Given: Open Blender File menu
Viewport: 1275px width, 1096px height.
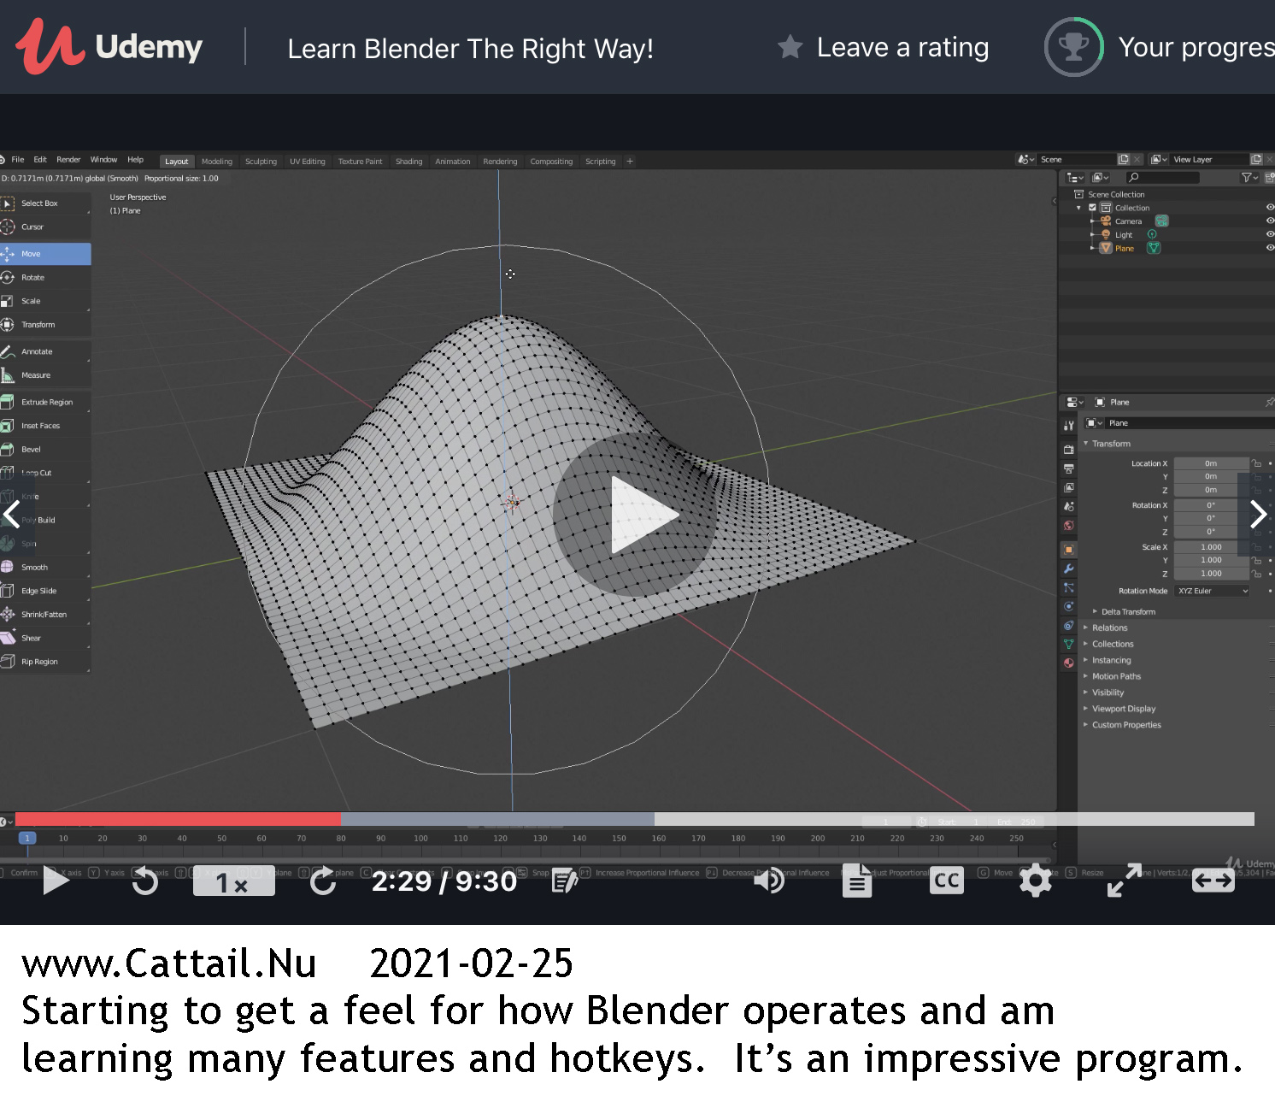Looking at the screenshot, I should (18, 160).
